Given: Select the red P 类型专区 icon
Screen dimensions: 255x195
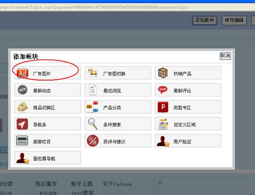Looking at the screenshot, I should click(x=163, y=107).
